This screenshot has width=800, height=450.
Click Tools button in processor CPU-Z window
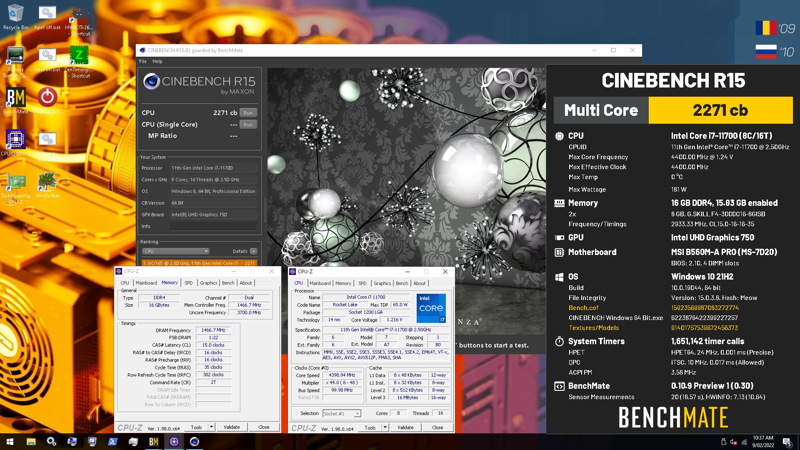tap(370, 427)
